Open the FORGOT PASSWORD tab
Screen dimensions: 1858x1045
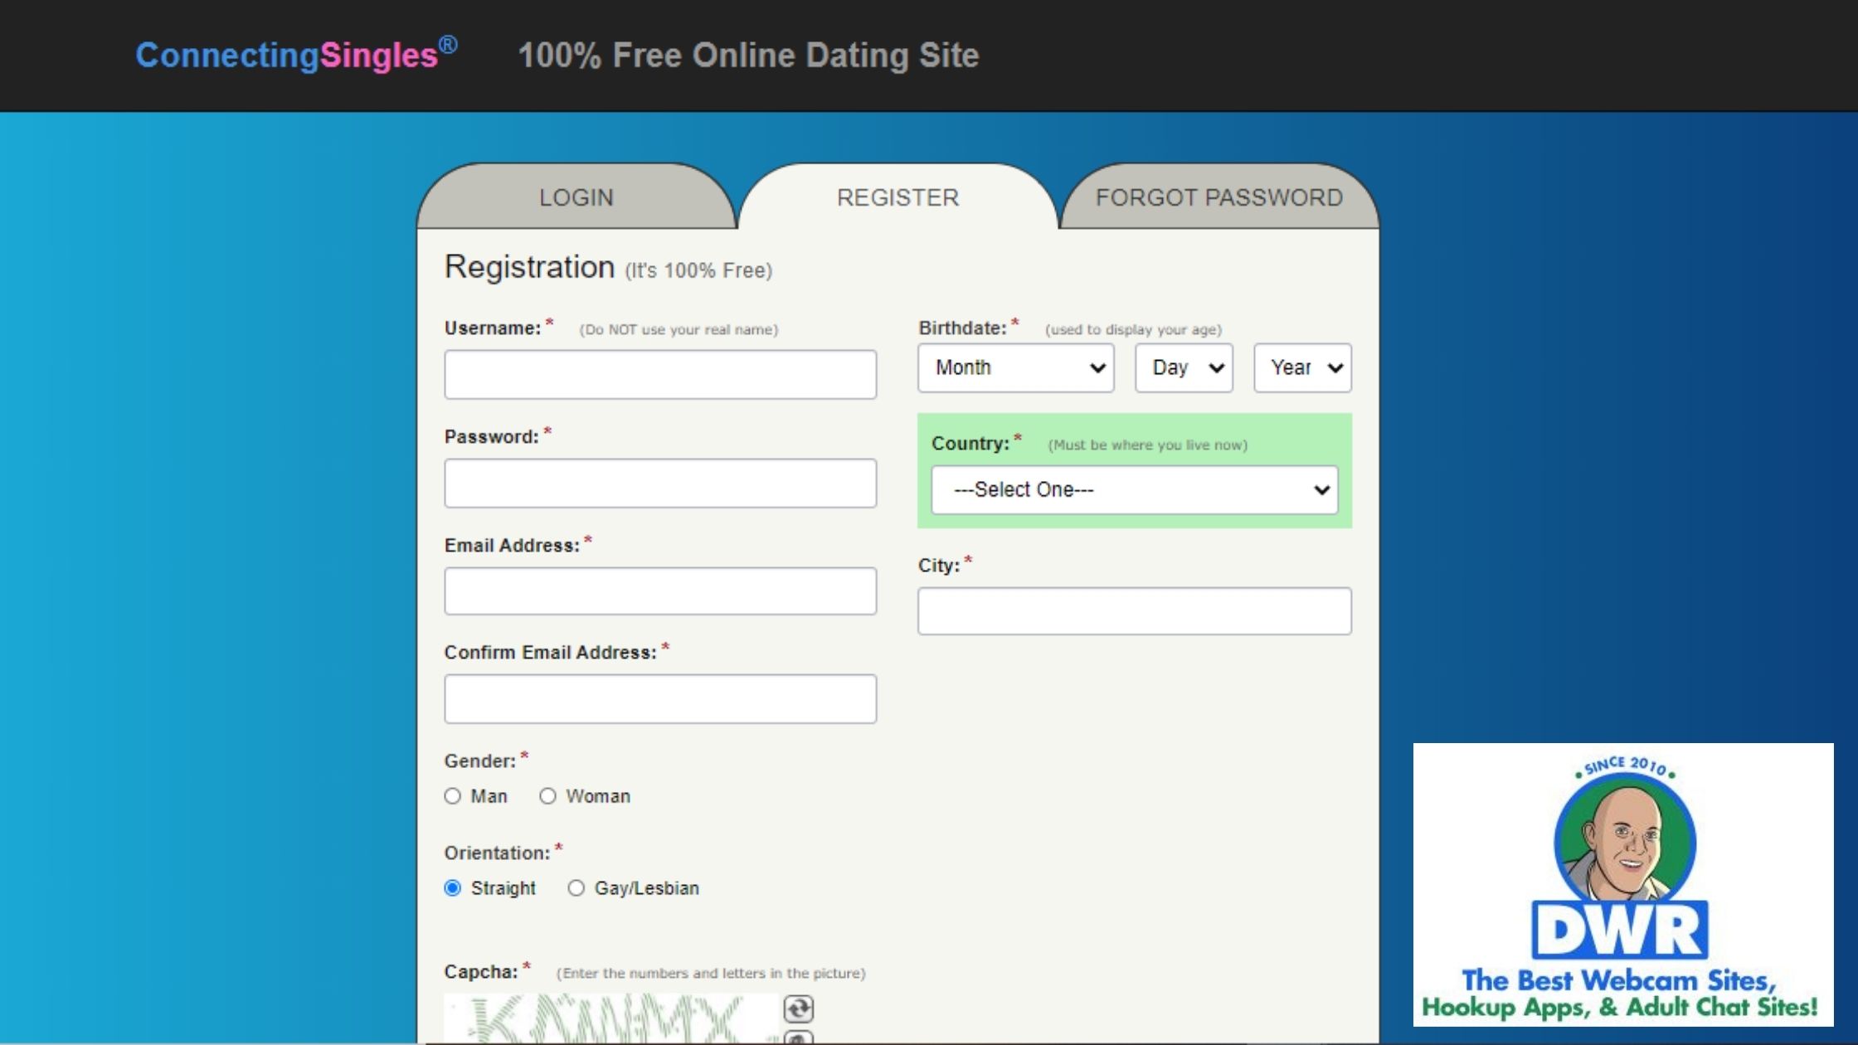point(1218,197)
